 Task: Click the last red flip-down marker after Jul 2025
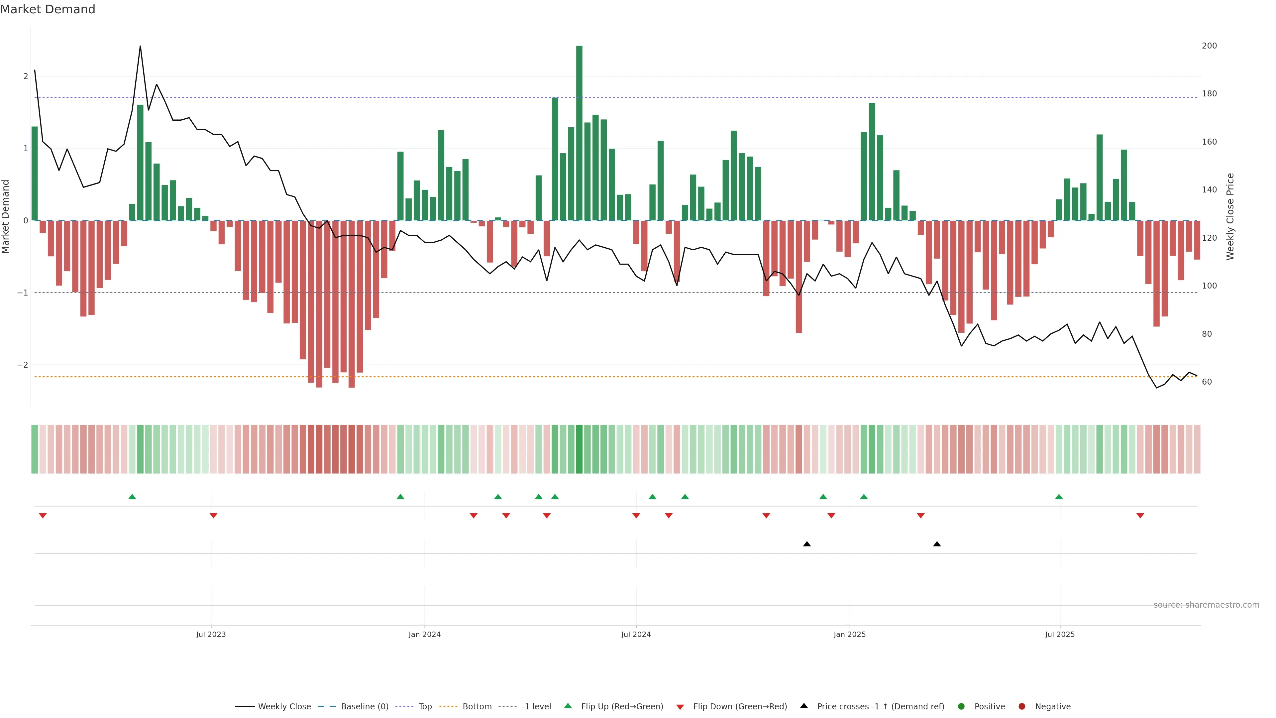pyautogui.click(x=1140, y=516)
